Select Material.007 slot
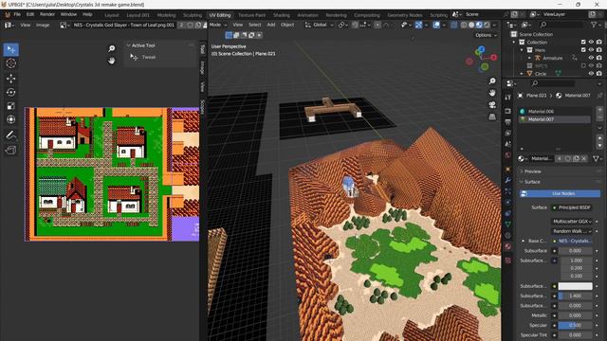Viewport: 607px width, 341px height. (x=554, y=119)
